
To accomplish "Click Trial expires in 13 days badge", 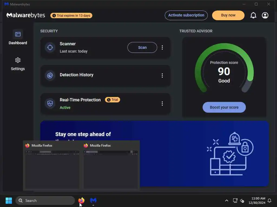I will coord(71,15).
